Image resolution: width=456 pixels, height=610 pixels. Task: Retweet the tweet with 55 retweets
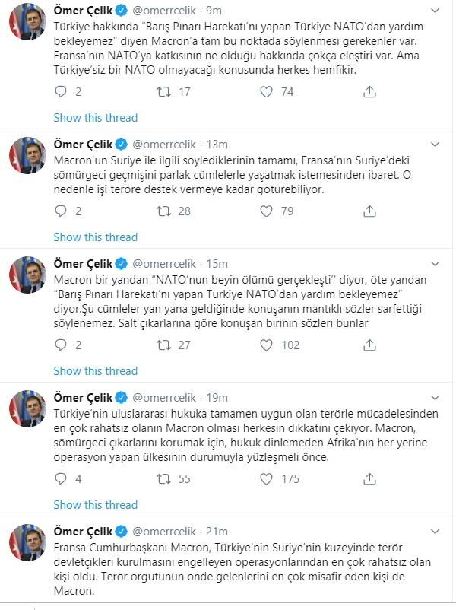(162, 479)
